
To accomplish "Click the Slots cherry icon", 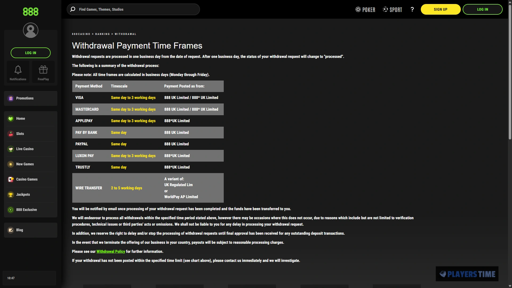I will pyautogui.click(x=11, y=134).
